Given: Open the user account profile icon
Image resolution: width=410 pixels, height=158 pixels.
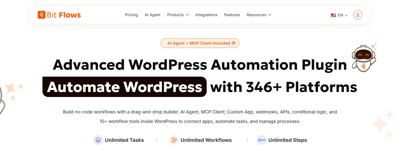Looking at the screenshot, I should point(357,15).
